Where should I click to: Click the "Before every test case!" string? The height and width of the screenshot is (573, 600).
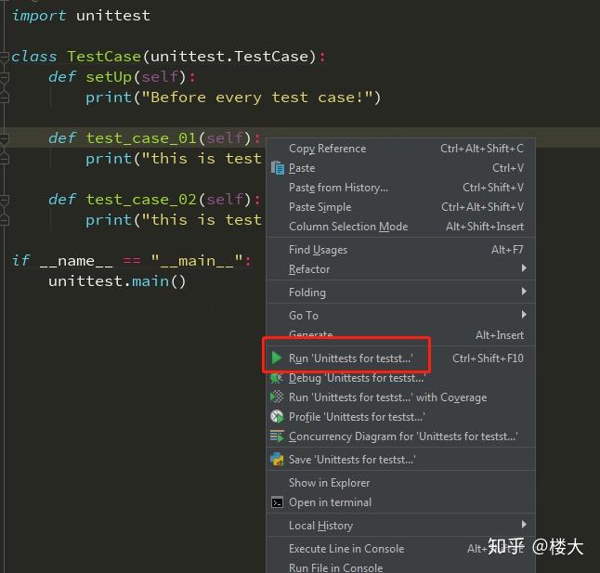[256, 98]
